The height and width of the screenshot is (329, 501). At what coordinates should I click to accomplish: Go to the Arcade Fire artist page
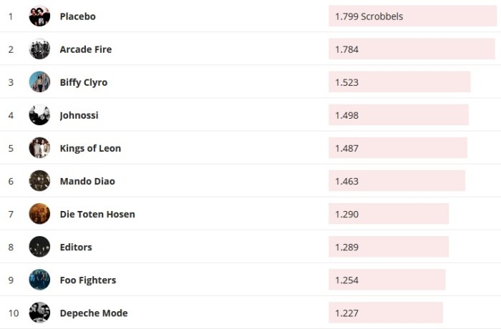(86, 49)
